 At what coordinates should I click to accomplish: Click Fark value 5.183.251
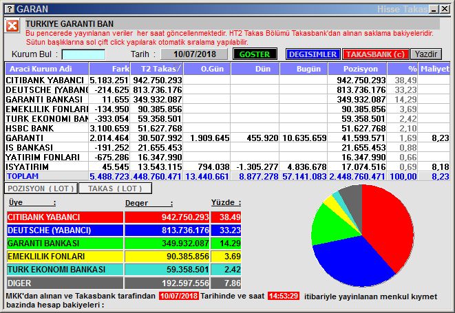click(109, 80)
